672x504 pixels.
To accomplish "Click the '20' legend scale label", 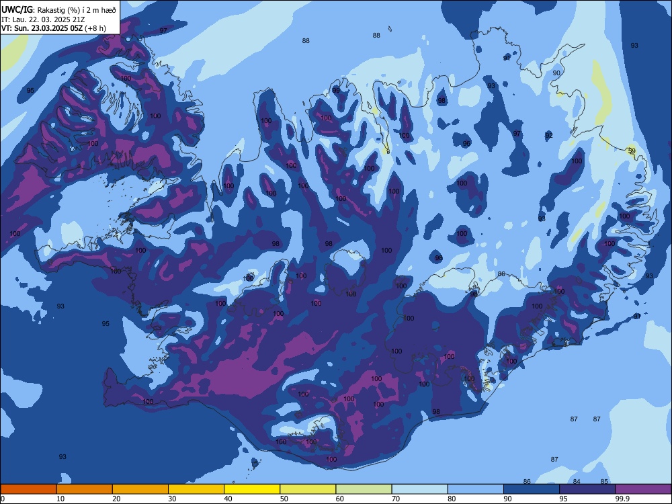I will coord(116,499).
